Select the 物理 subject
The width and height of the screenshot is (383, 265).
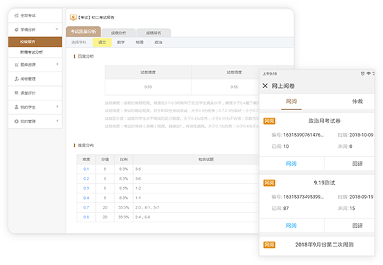139,42
